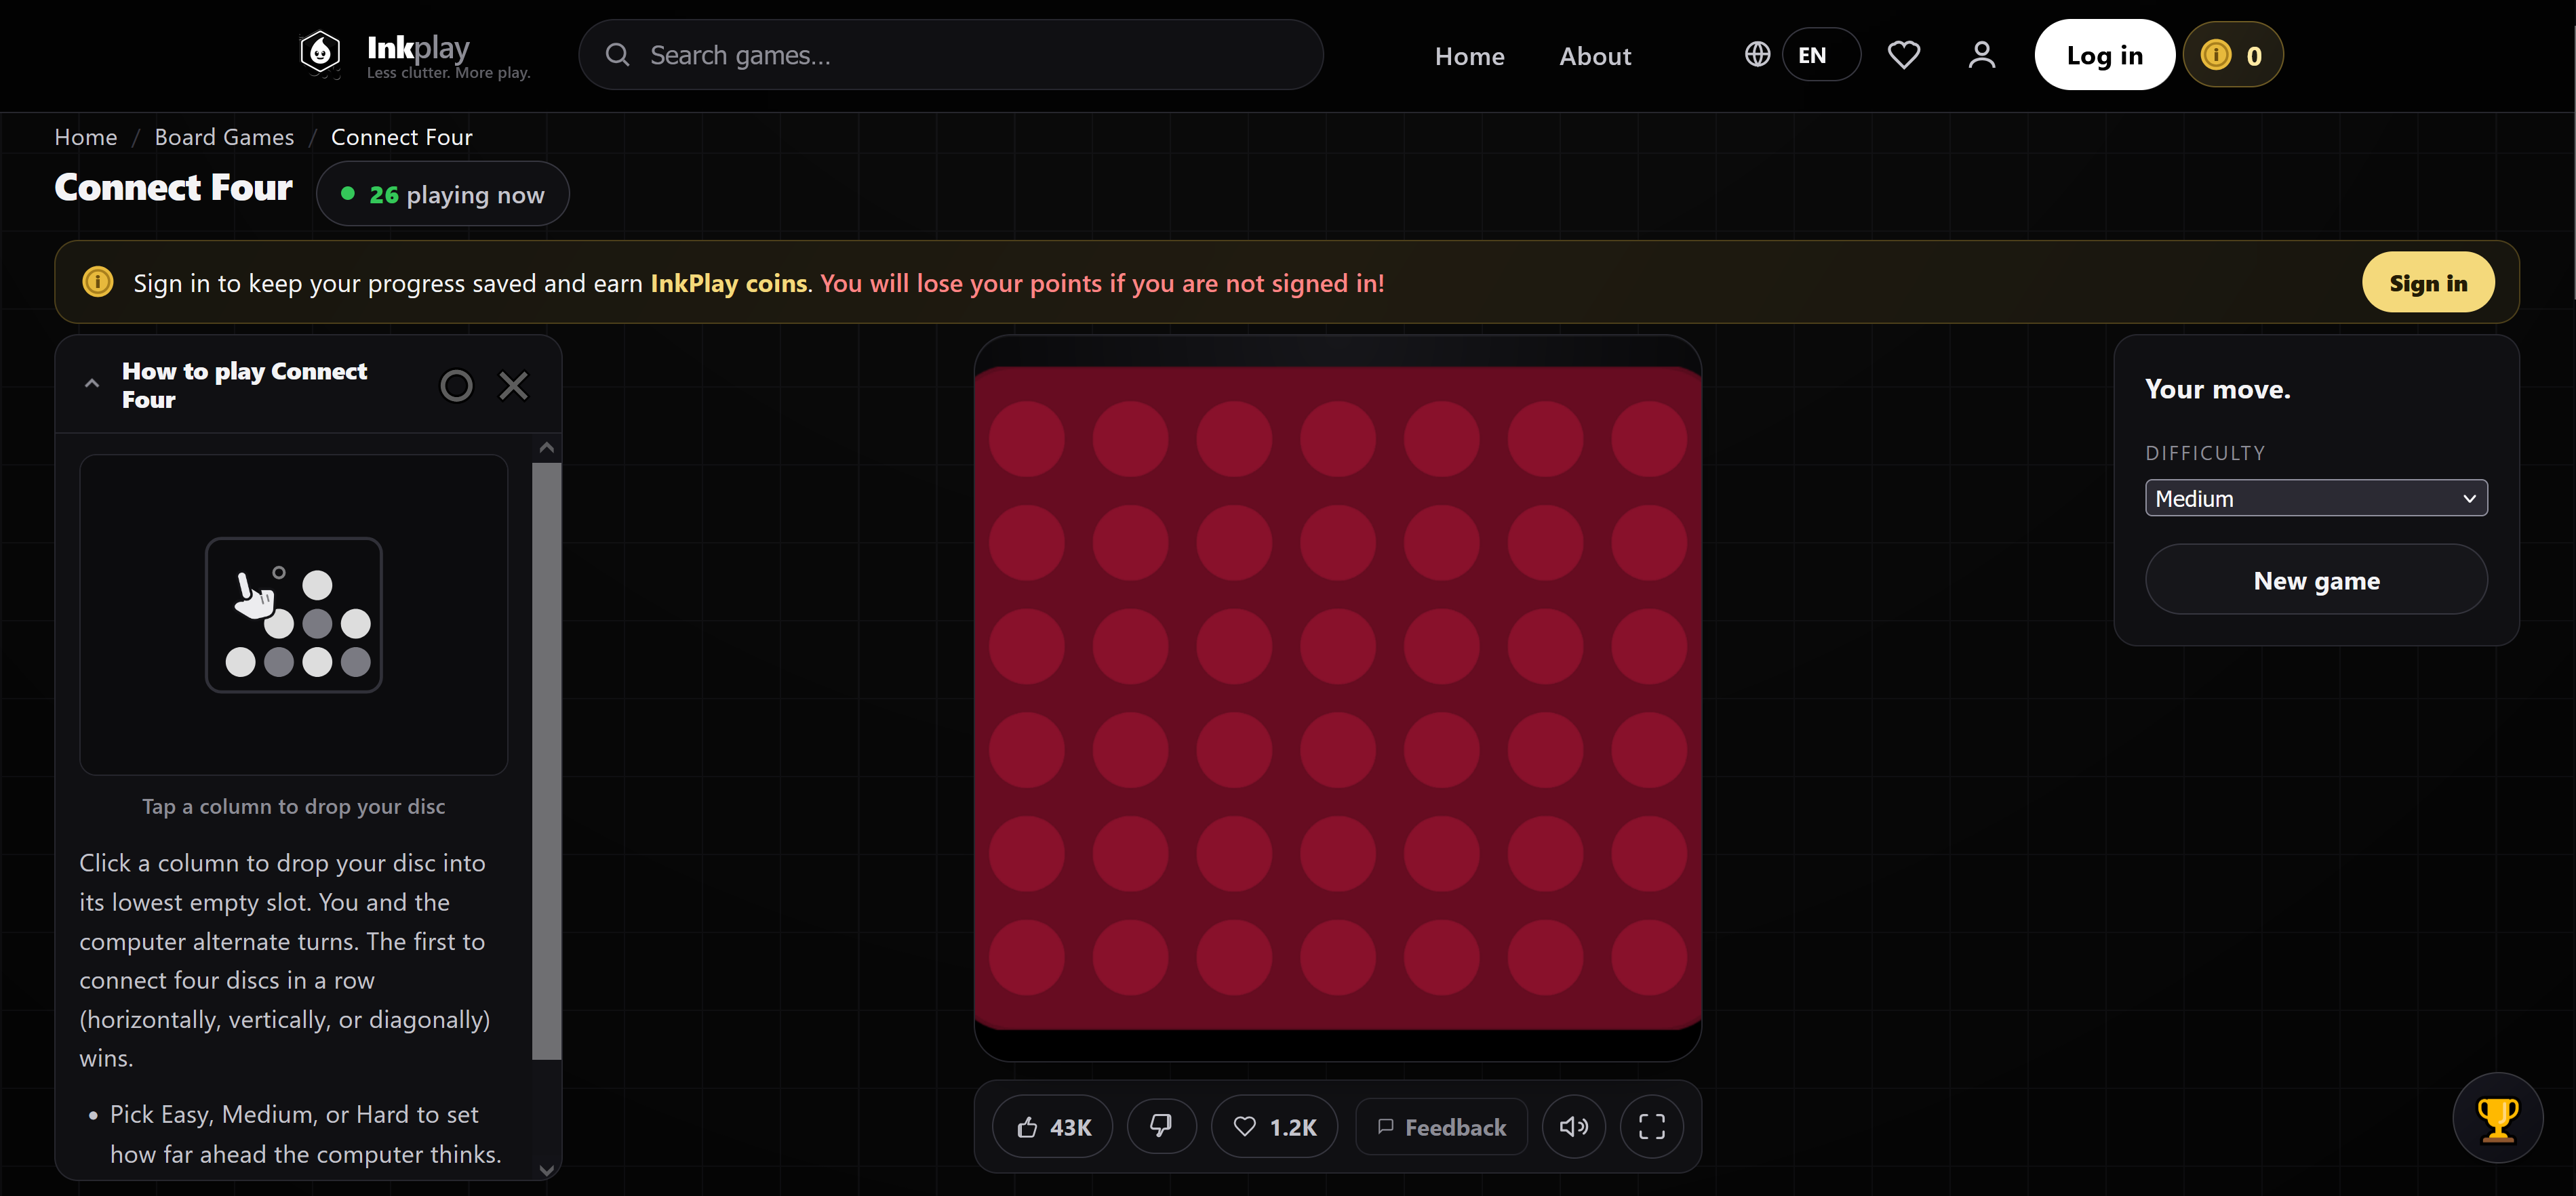The image size is (2576, 1196).
Task: Click the user profile icon
Action: point(1981,55)
